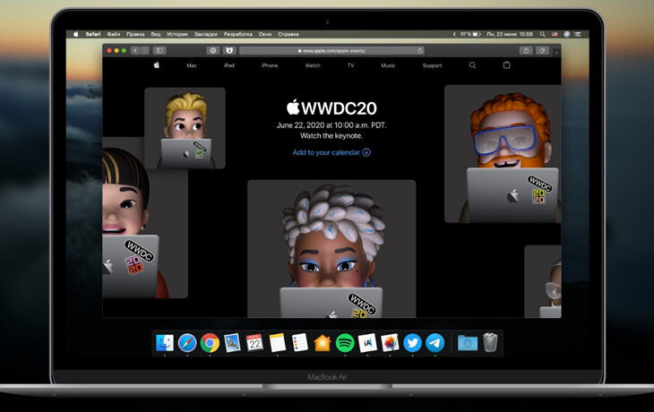Click the red-bearded memoji with goggles
654x412 pixels.
pyautogui.click(x=503, y=154)
